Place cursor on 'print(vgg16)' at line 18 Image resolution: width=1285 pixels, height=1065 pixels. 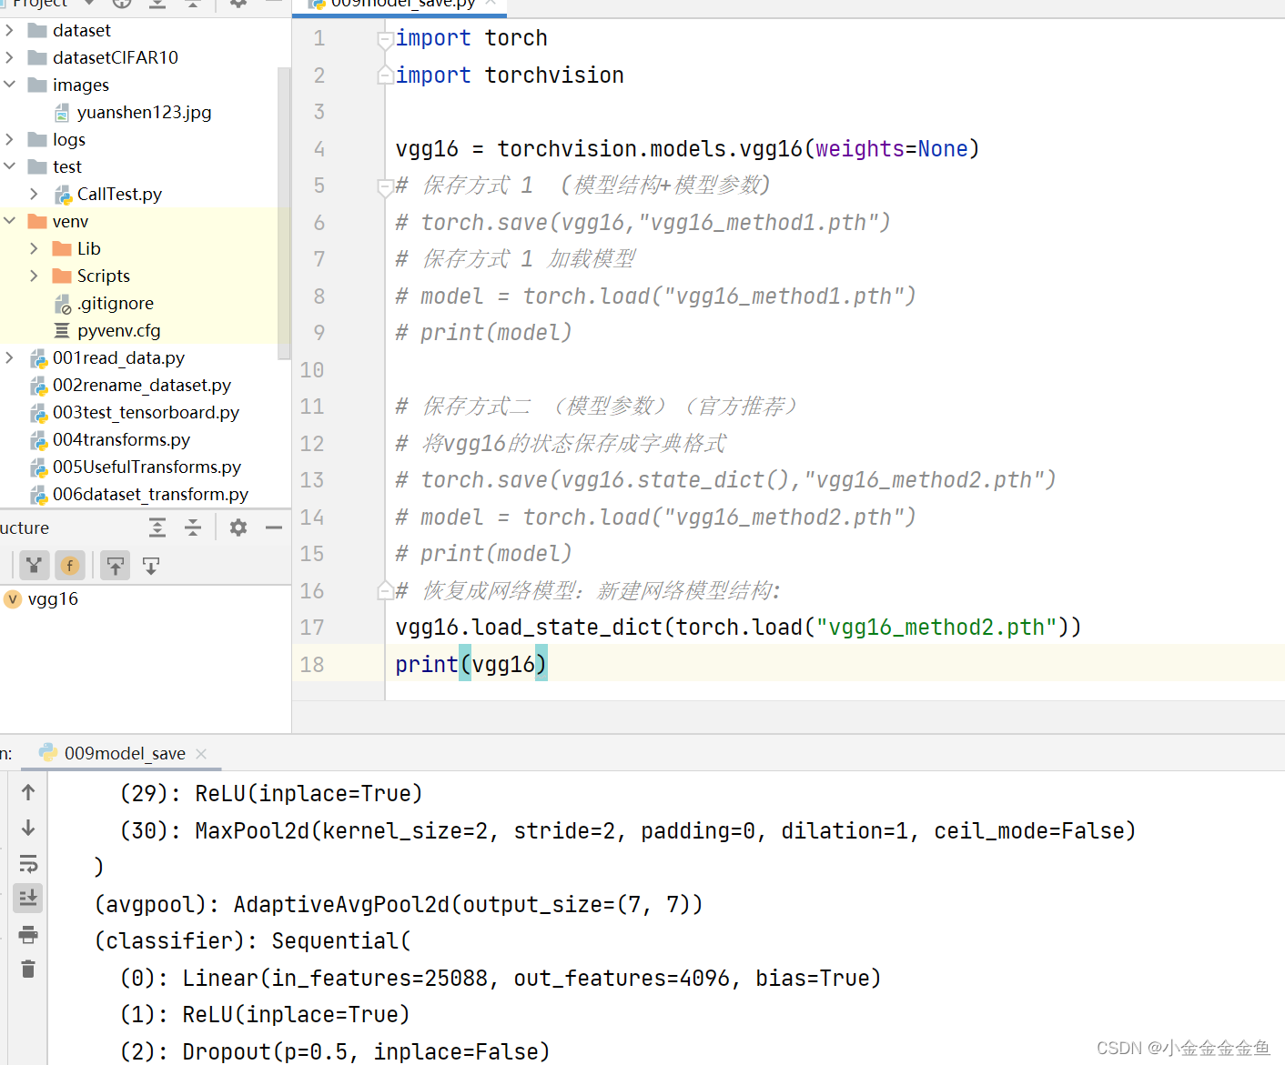pyautogui.click(x=470, y=665)
